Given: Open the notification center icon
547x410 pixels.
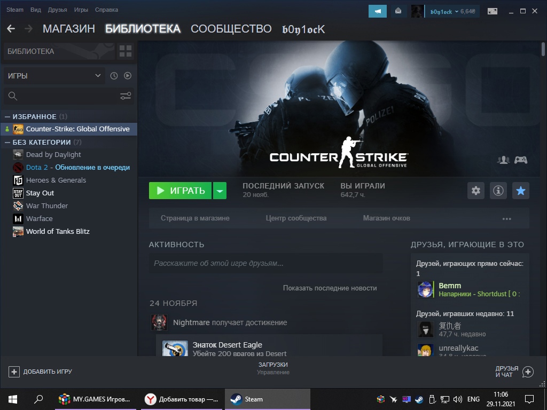Looking at the screenshot, I should tap(529, 399).
